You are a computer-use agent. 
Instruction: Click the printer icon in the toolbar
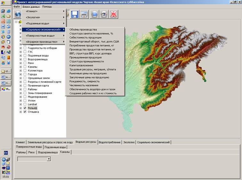85,14
